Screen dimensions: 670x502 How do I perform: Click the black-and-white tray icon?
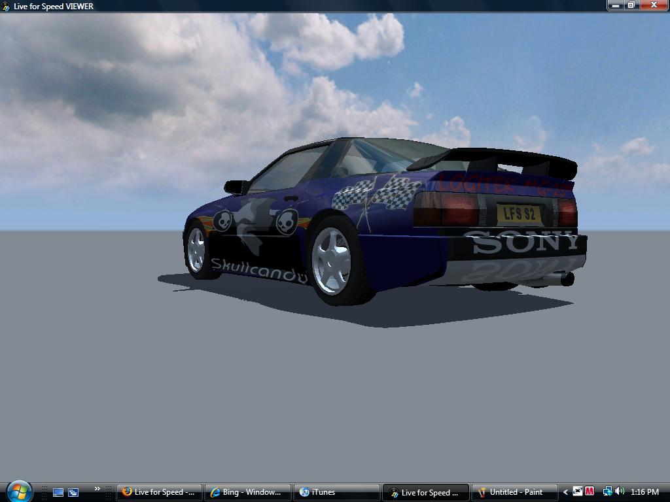578,492
